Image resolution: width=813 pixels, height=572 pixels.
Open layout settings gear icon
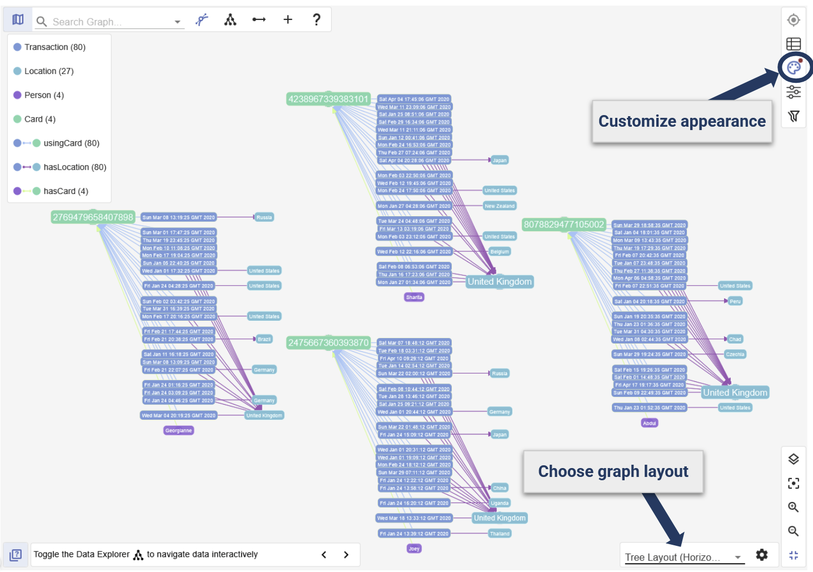click(x=762, y=555)
